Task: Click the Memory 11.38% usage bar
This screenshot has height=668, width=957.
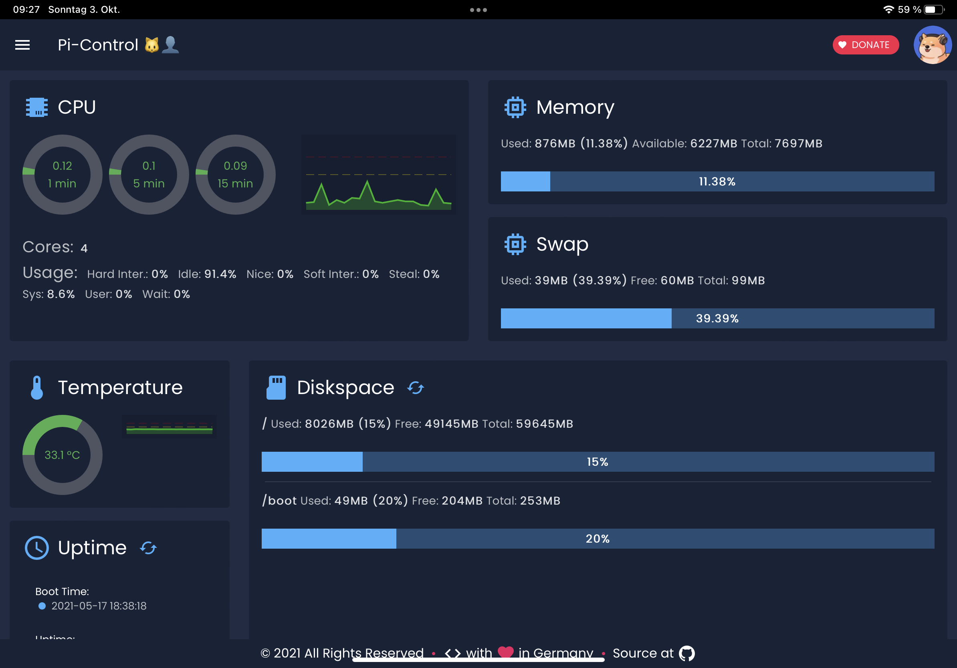Action: 717,181
